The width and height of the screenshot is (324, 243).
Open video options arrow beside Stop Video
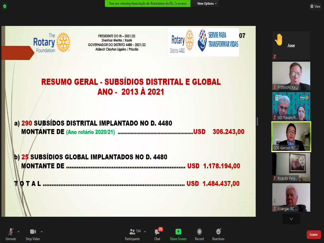42,231
